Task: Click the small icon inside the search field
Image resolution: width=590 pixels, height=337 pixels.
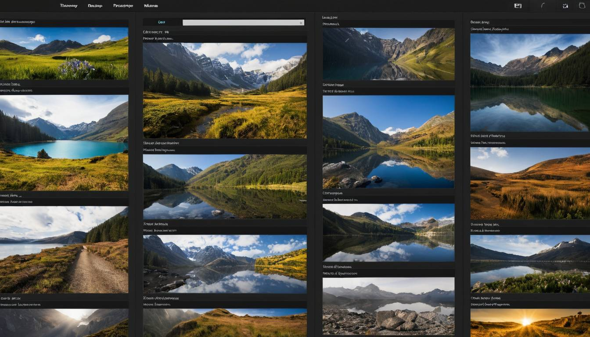Action: 301,22
